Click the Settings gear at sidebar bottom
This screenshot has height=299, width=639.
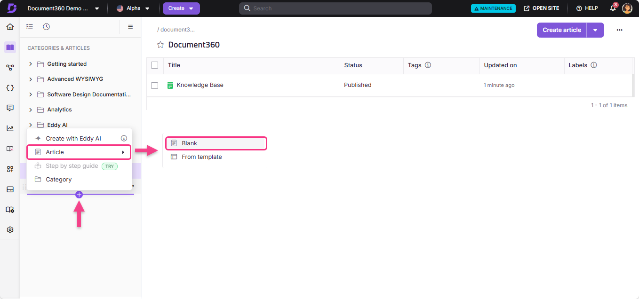(x=10, y=229)
